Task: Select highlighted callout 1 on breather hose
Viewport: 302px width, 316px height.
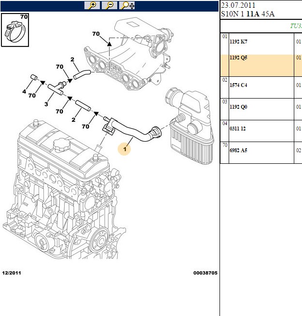Action: tap(125, 149)
